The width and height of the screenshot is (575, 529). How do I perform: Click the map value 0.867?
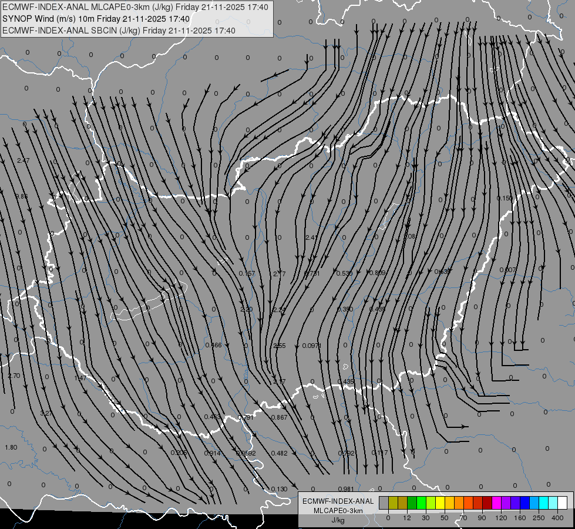[x=280, y=417]
